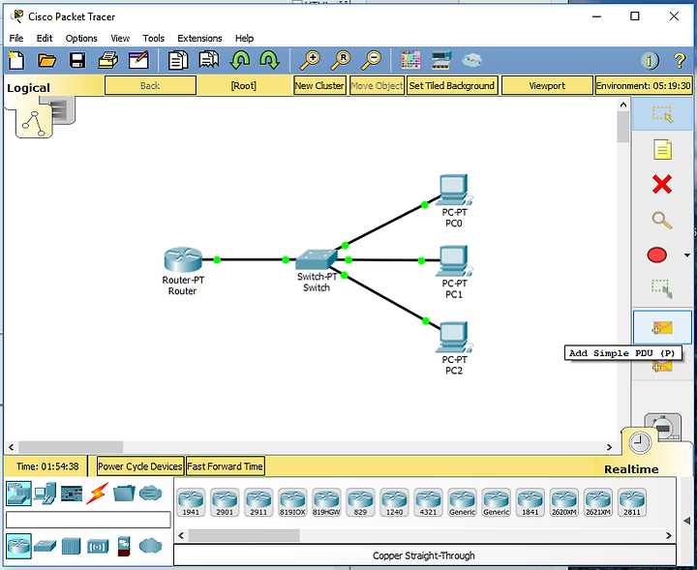This screenshot has width=697, height=570.
Task: Click the Paste toolbar icon
Action: click(208, 60)
